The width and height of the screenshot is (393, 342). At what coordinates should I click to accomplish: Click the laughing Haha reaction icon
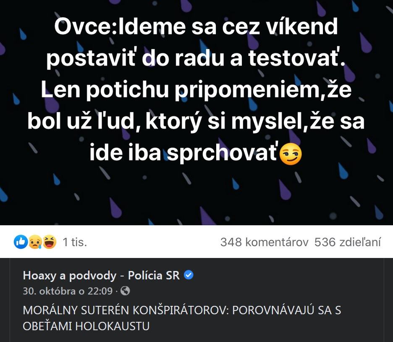point(49,242)
